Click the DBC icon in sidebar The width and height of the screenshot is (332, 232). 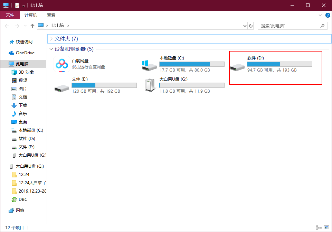14,199
